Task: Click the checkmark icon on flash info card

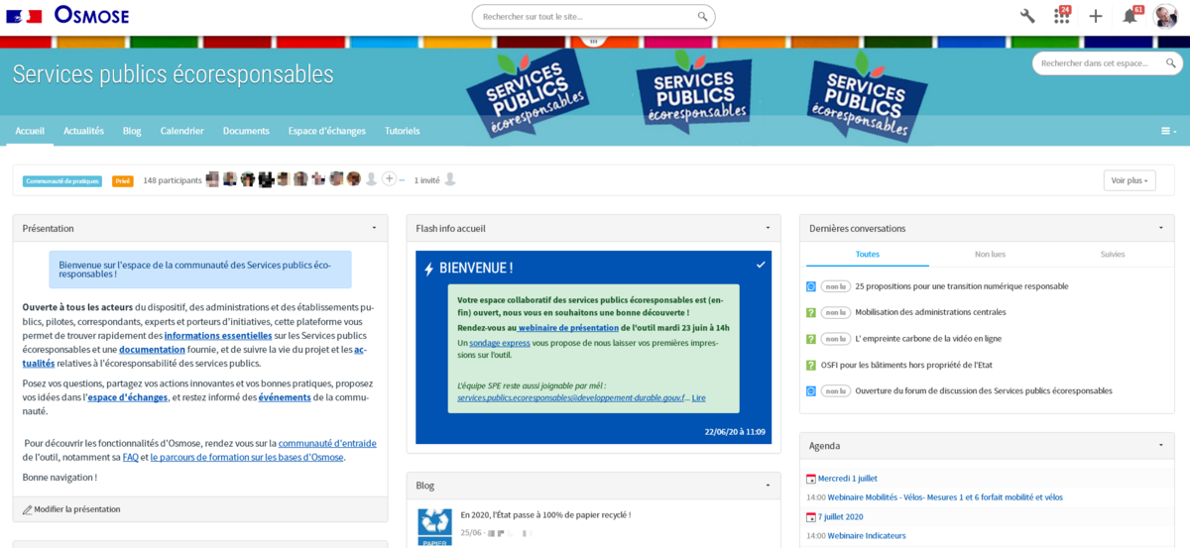Action: [761, 265]
